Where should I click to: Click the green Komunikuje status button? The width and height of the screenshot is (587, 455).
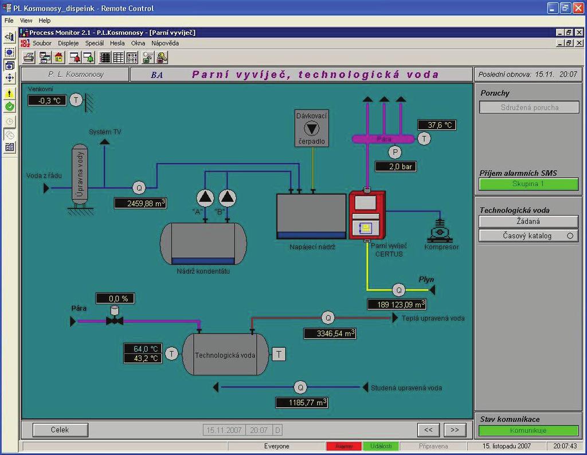point(528,431)
